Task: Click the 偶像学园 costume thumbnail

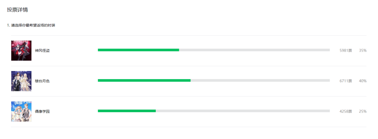Action: tap(21, 111)
